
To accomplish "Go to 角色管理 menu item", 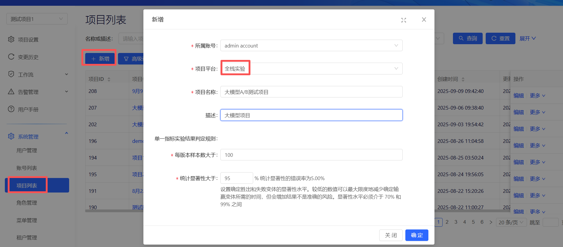I will click(x=27, y=203).
